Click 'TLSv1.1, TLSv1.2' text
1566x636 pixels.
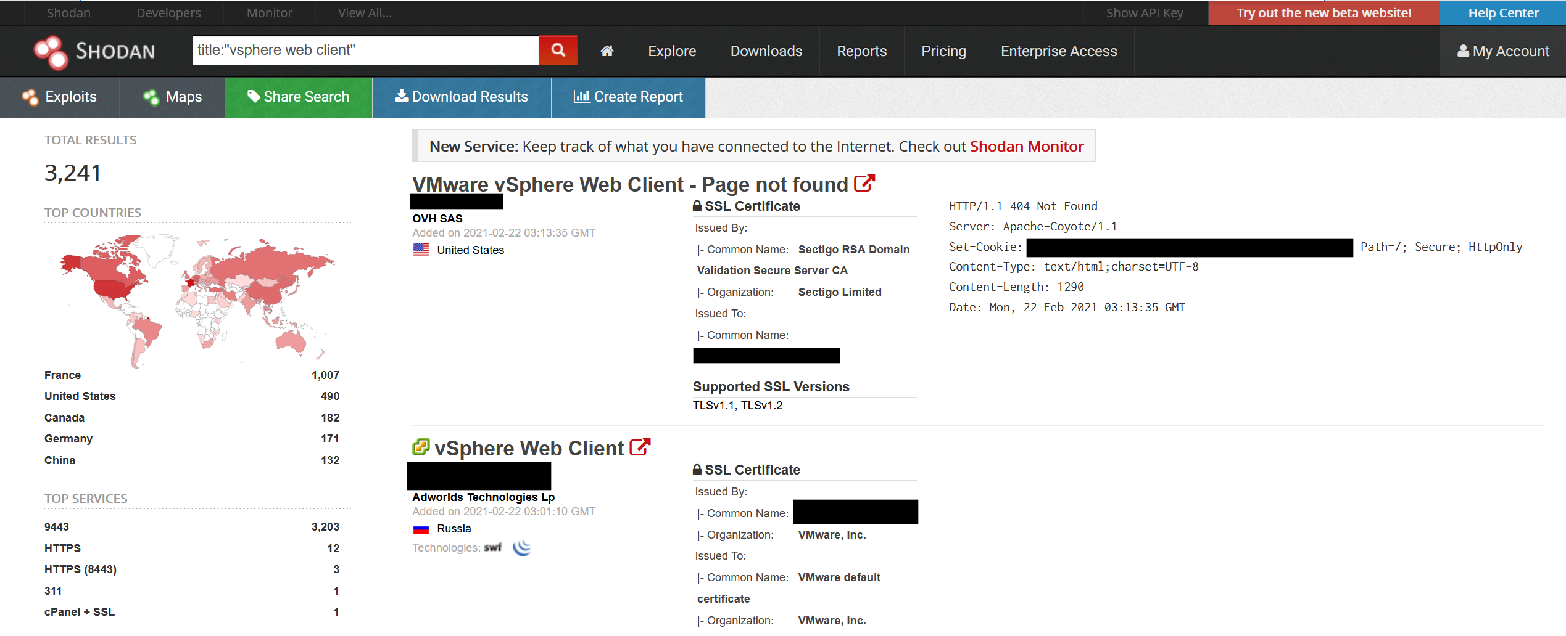[x=737, y=406]
